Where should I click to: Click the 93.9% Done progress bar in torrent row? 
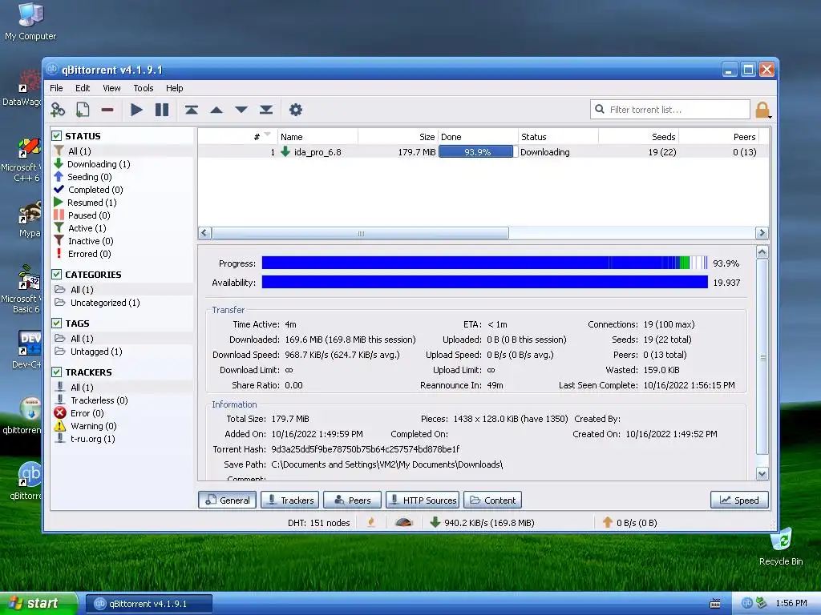click(x=476, y=151)
